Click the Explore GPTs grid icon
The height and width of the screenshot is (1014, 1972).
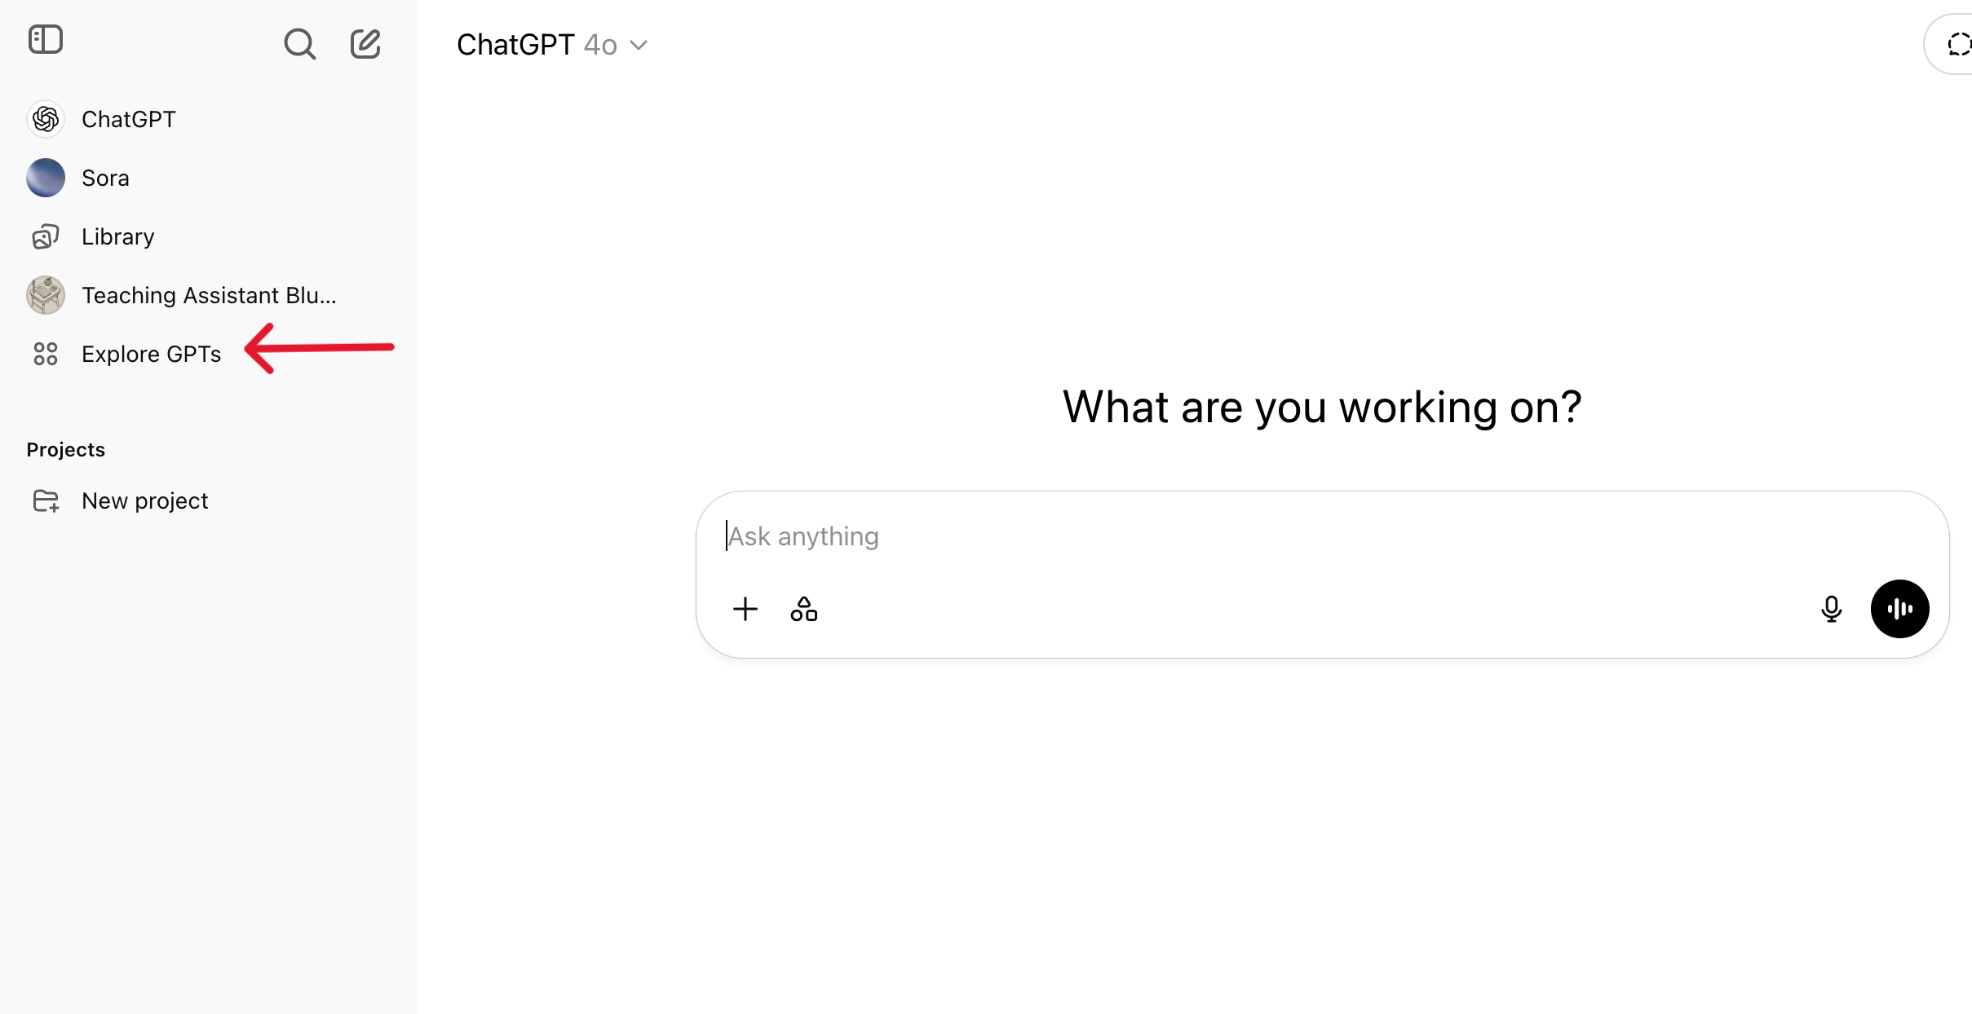click(46, 355)
